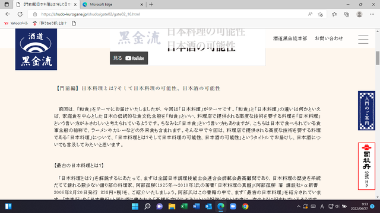
Task: Open the Collections panel
Action: coord(347,14)
